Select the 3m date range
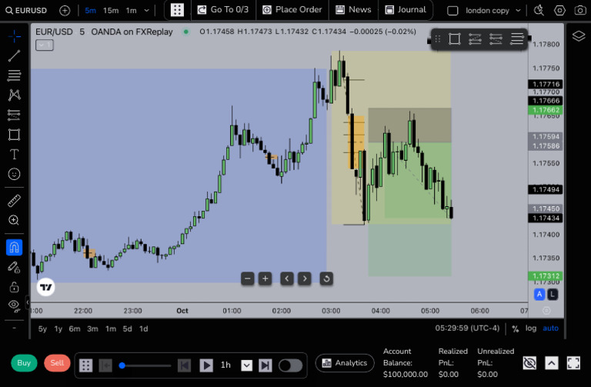 92,329
